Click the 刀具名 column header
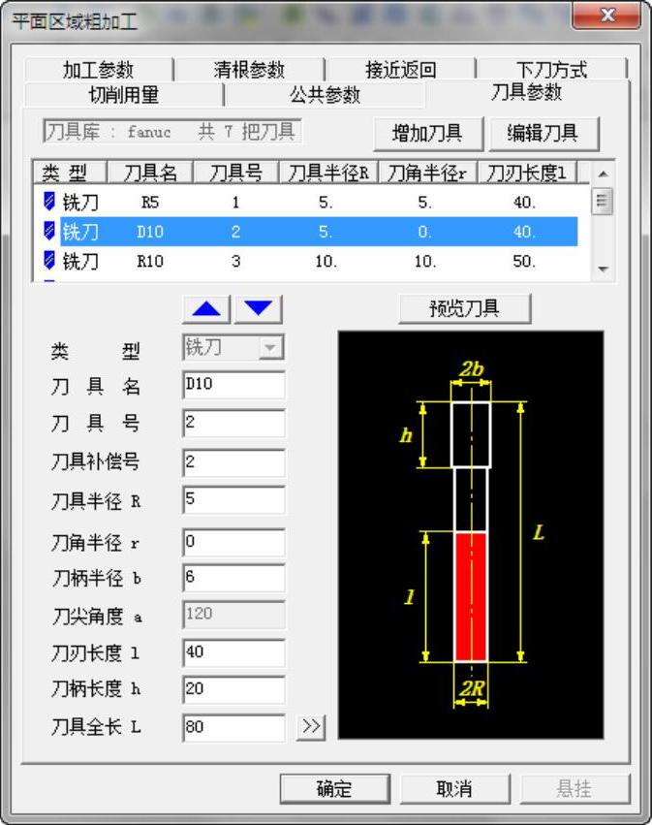Screen dimensions: 652x825 coord(150,172)
